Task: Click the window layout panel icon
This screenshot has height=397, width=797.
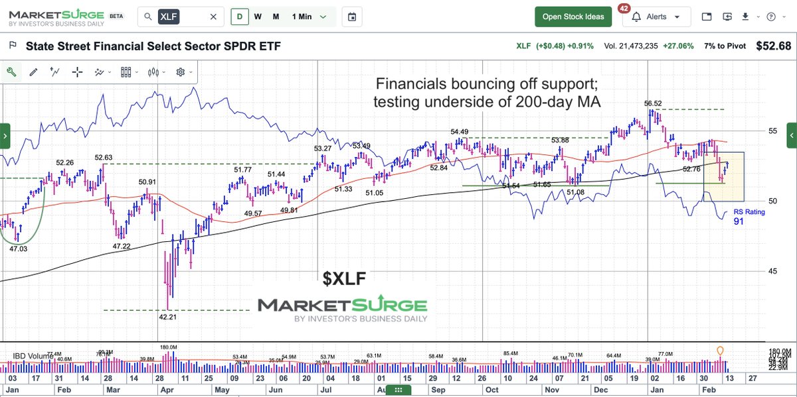Action: coord(706,17)
